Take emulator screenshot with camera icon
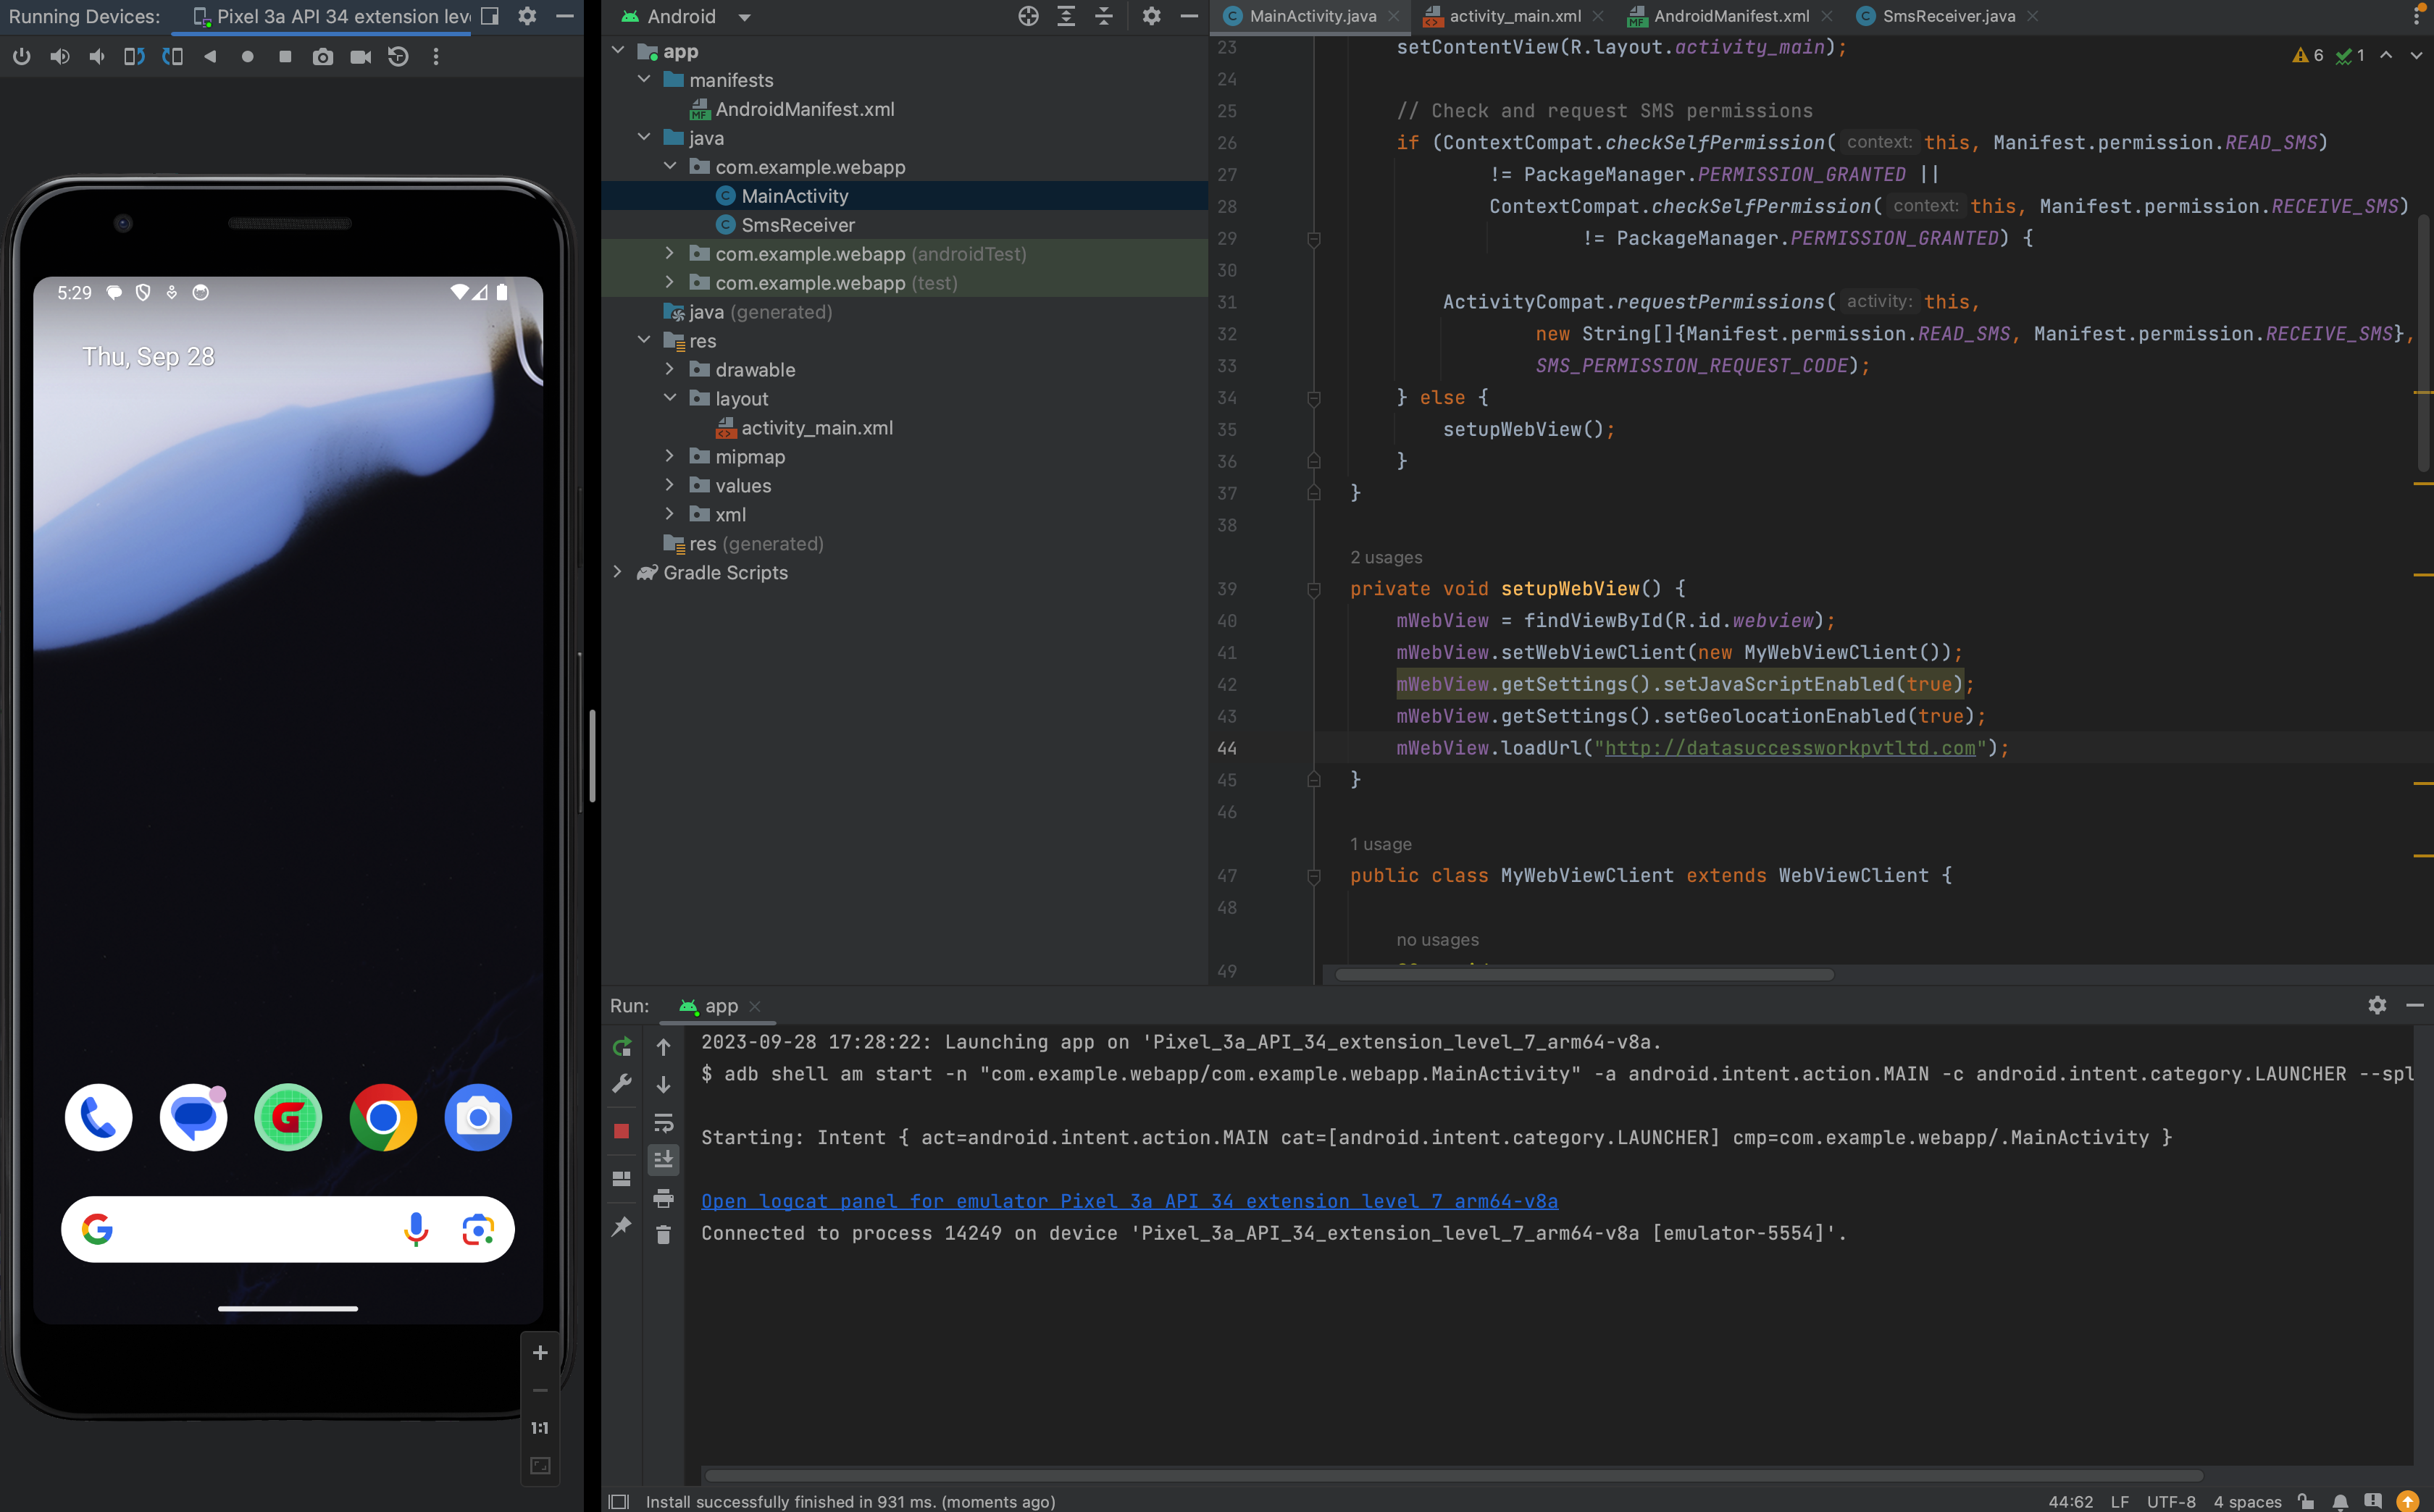Screen dimensions: 2434x1512 (322, 57)
